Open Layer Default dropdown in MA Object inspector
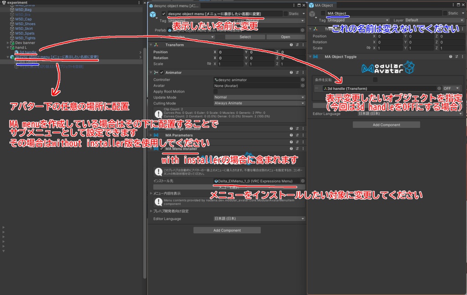The height and width of the screenshot is (295, 467). 434,20
